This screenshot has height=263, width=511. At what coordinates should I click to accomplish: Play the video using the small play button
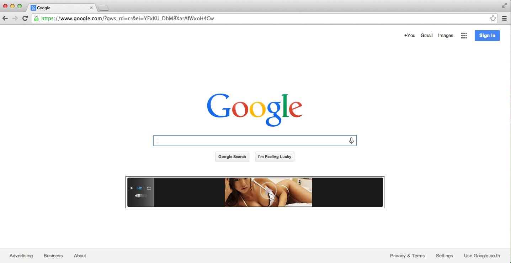(132, 188)
